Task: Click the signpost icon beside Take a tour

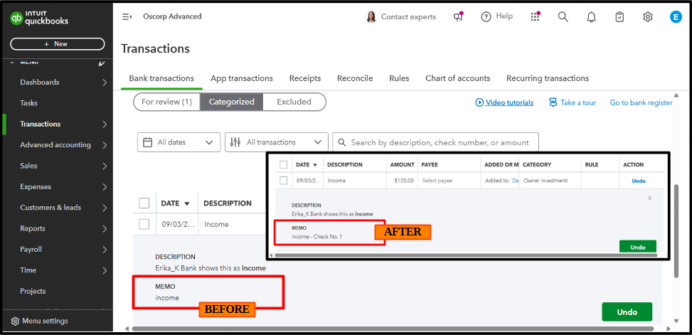Action: click(x=553, y=102)
